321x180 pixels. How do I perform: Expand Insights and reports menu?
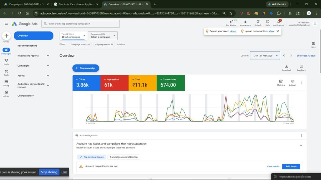(33, 56)
